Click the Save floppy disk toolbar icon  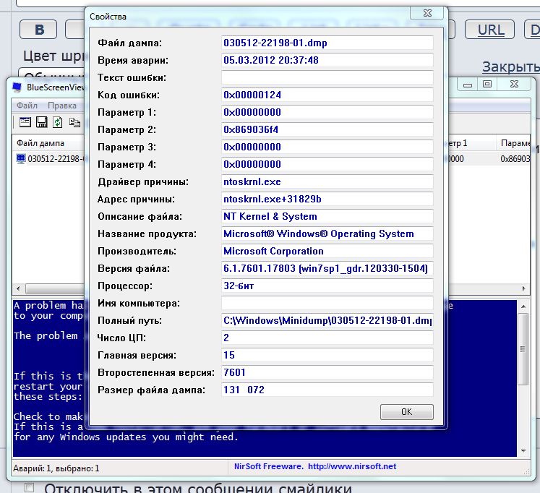(x=42, y=122)
